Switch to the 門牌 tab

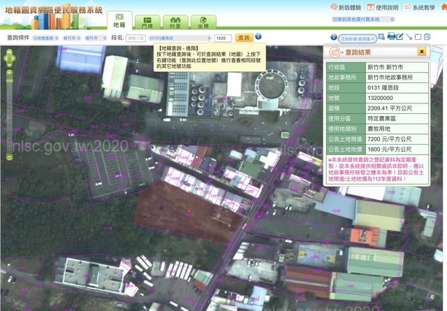pos(146,22)
